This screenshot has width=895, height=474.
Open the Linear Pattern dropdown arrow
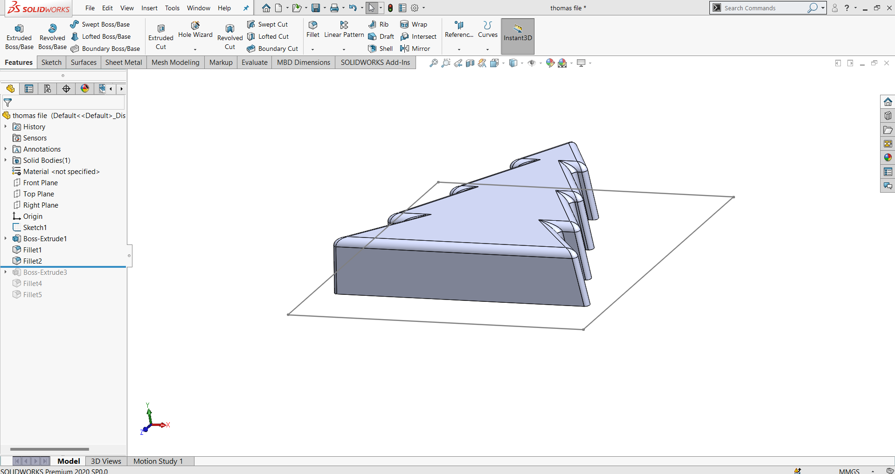pos(344,49)
